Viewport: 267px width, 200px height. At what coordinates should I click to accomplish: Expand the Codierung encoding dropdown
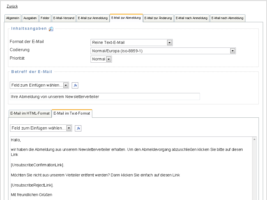tap(163, 51)
